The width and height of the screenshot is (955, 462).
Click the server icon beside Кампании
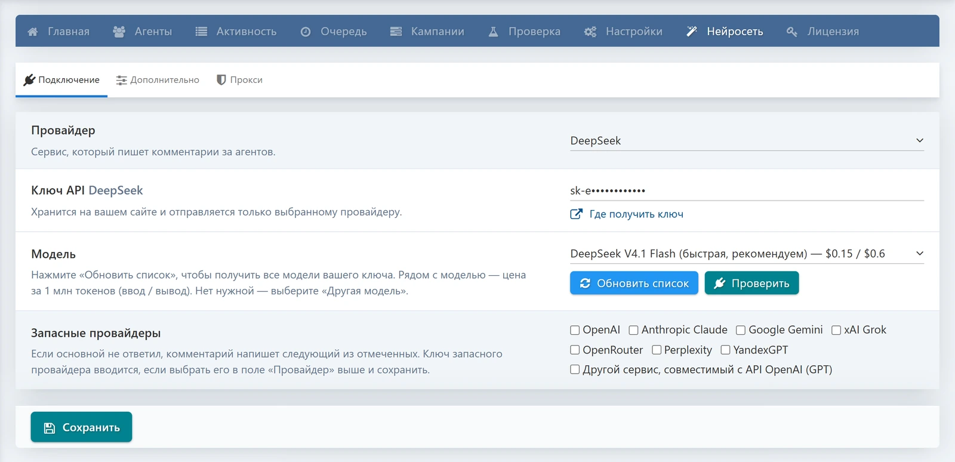[396, 32]
